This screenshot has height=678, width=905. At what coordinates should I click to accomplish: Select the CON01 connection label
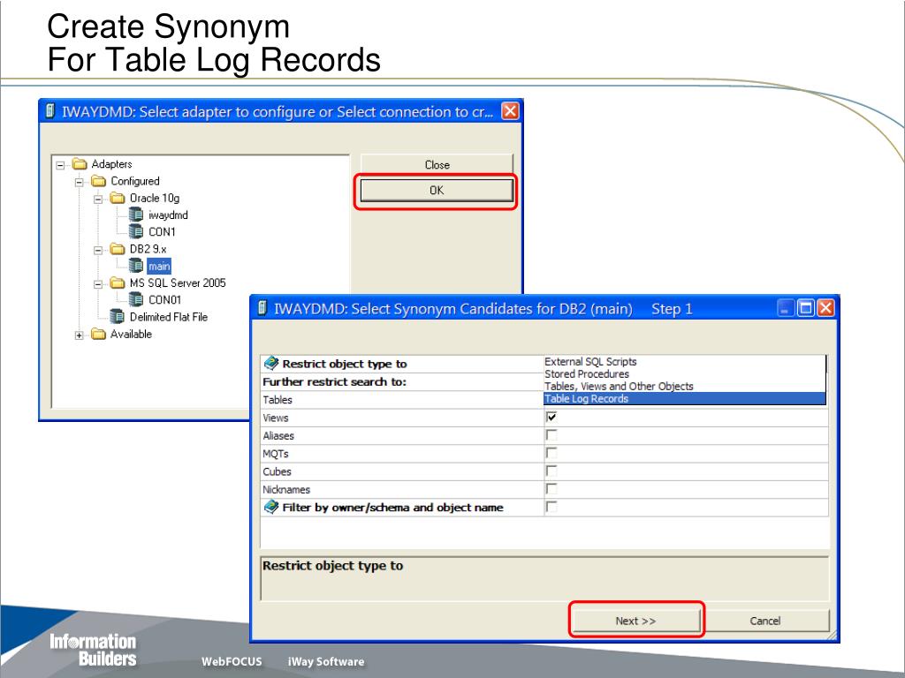[165, 300]
